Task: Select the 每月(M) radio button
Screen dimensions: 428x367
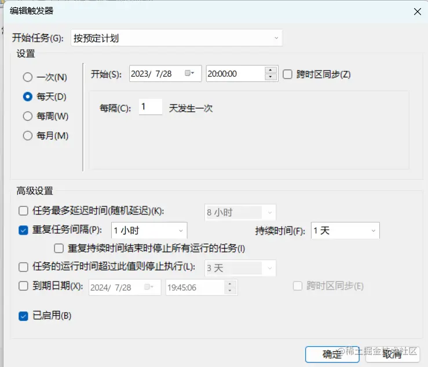Action: pyautogui.click(x=28, y=135)
